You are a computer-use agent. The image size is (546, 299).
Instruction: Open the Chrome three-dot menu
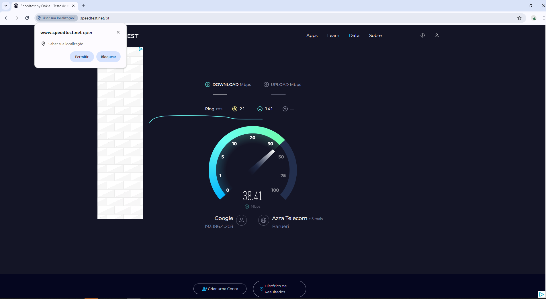pos(544,18)
